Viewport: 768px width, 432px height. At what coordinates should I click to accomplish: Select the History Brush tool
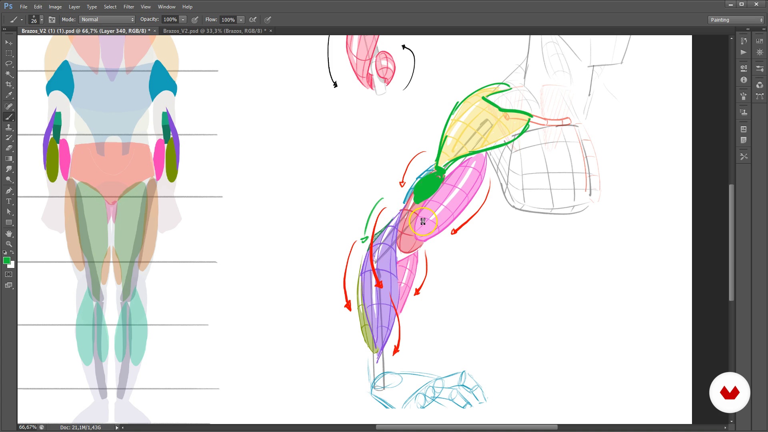(9, 138)
